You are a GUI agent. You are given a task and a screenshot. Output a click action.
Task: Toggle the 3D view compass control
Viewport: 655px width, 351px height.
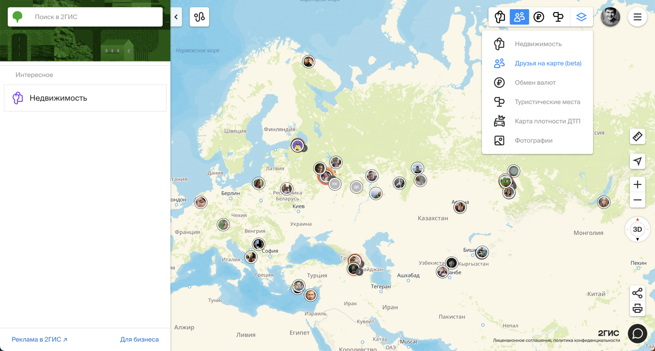tap(637, 229)
